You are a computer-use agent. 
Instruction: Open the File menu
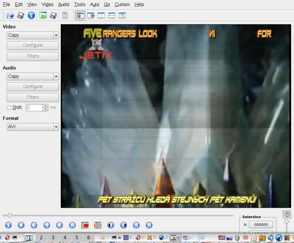coord(7,5)
